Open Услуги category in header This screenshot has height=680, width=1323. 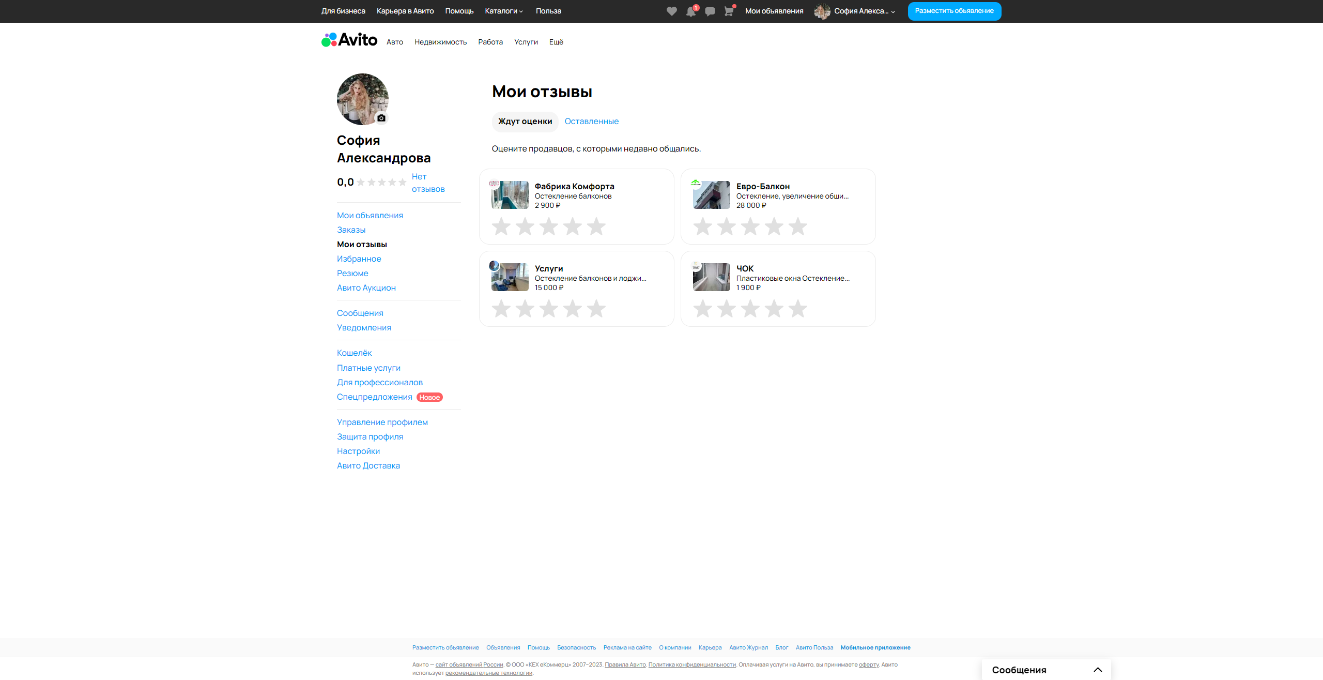pos(526,42)
